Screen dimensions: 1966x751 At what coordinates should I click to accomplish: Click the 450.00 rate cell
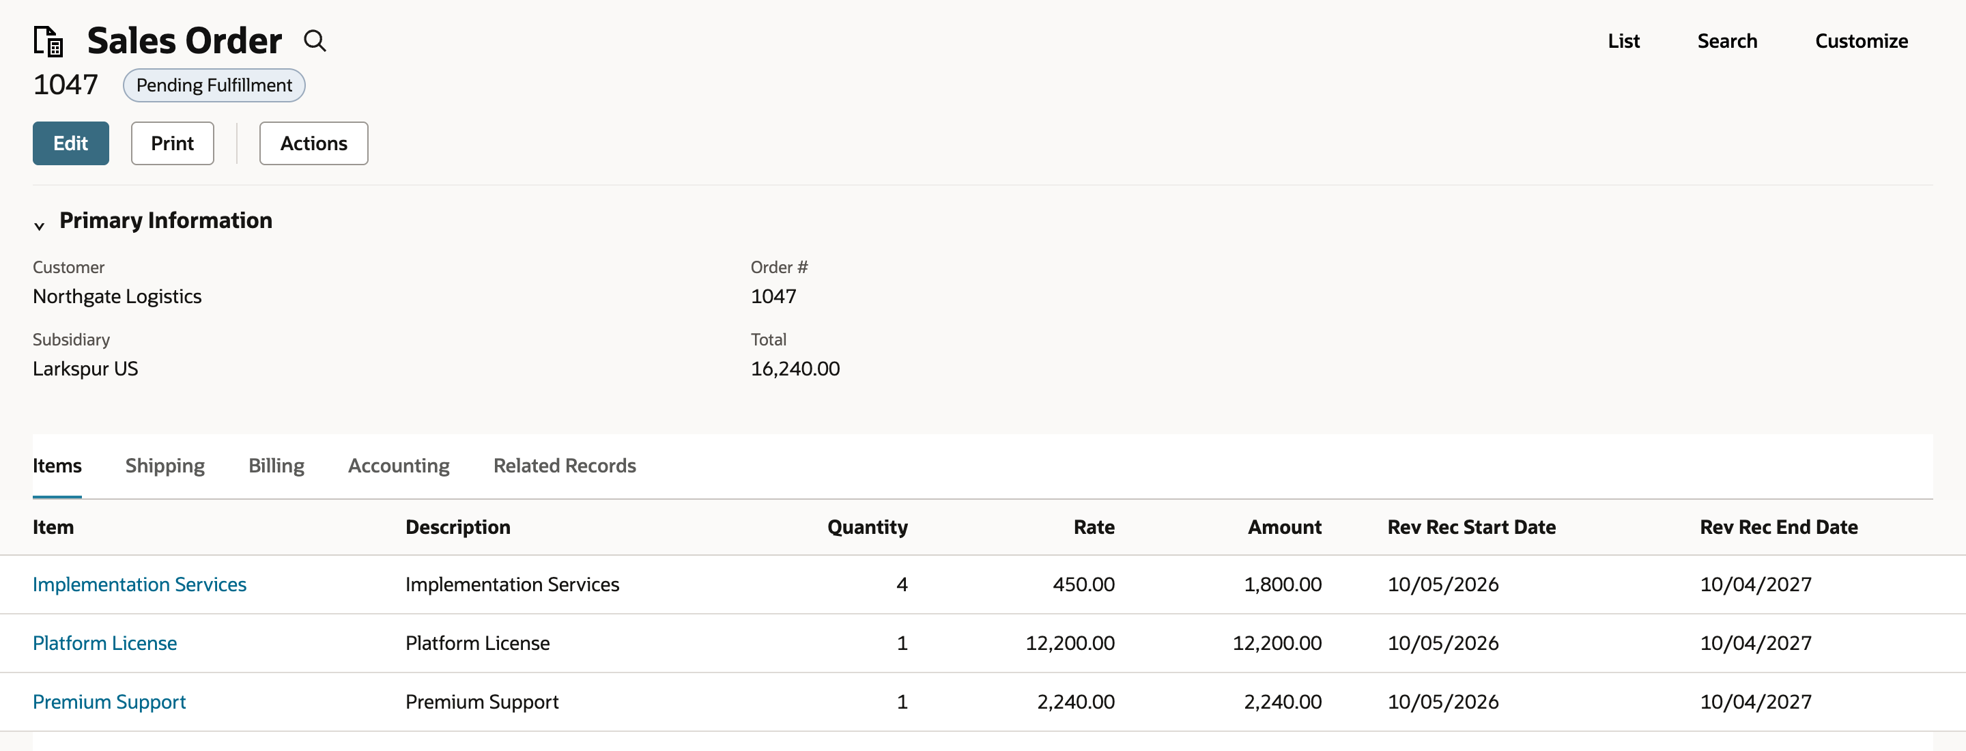[x=1084, y=584]
